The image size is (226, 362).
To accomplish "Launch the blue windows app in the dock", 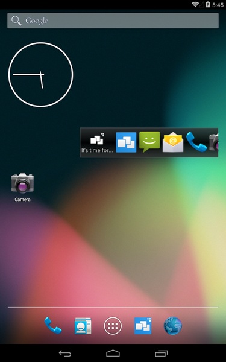I will coord(143,326).
